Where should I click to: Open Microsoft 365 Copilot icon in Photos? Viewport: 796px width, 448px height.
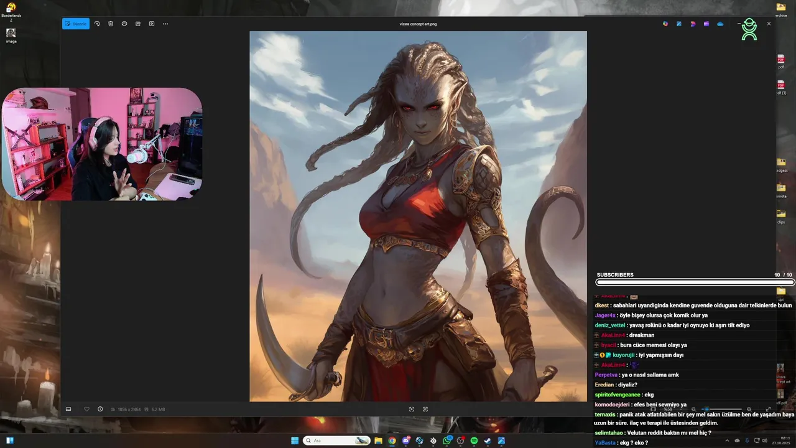tap(665, 24)
